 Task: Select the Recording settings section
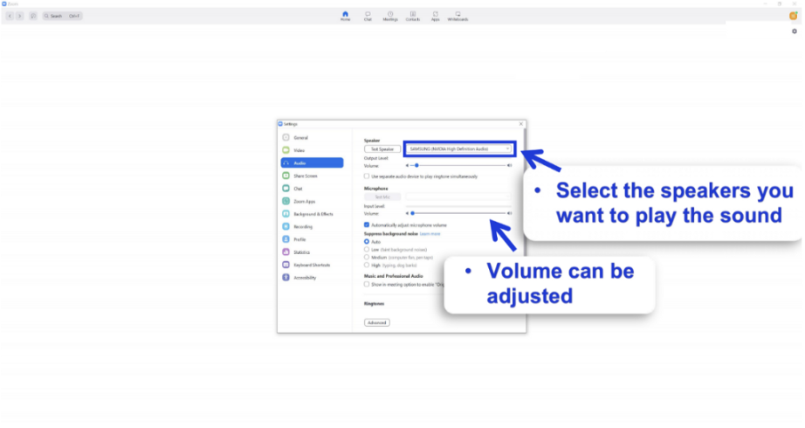[x=303, y=226]
